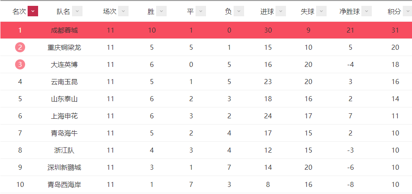Click the rank 3 circle badge
Screen dimensions: 412x194
pyautogui.click(x=20, y=64)
